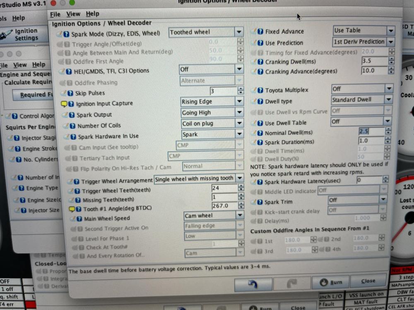Click the Skip Pulses value field

coord(223,91)
